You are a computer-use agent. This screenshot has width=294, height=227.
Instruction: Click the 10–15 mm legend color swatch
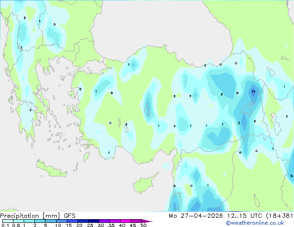(x=61, y=221)
